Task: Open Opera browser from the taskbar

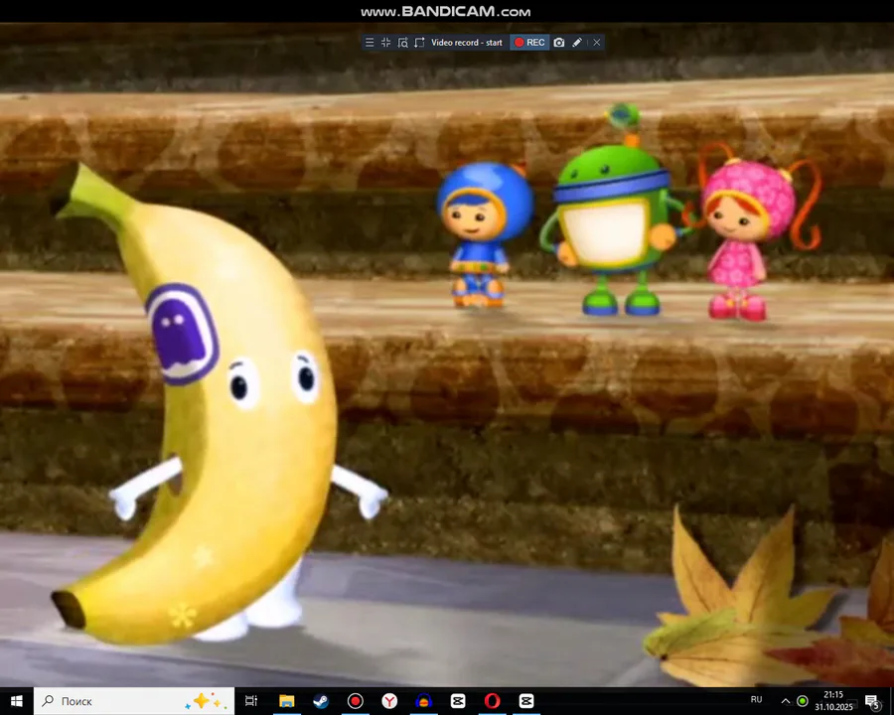Action: tap(492, 701)
